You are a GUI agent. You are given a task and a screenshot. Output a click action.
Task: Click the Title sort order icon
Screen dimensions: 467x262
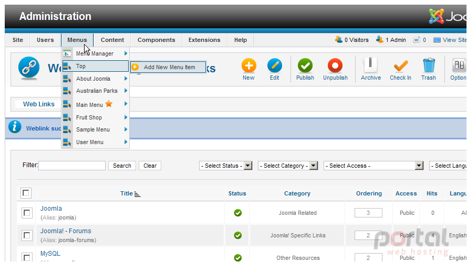[x=137, y=194]
